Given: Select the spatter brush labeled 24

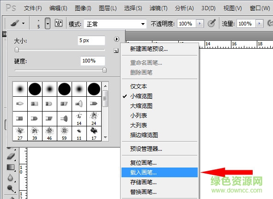Looking at the screenshot, I should pos(94,119).
